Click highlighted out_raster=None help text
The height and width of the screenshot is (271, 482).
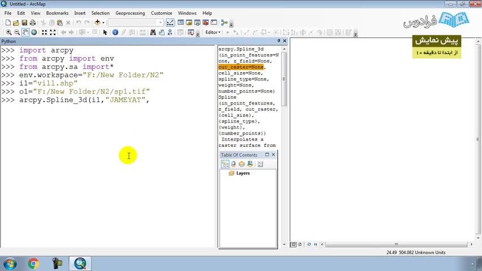click(x=241, y=67)
